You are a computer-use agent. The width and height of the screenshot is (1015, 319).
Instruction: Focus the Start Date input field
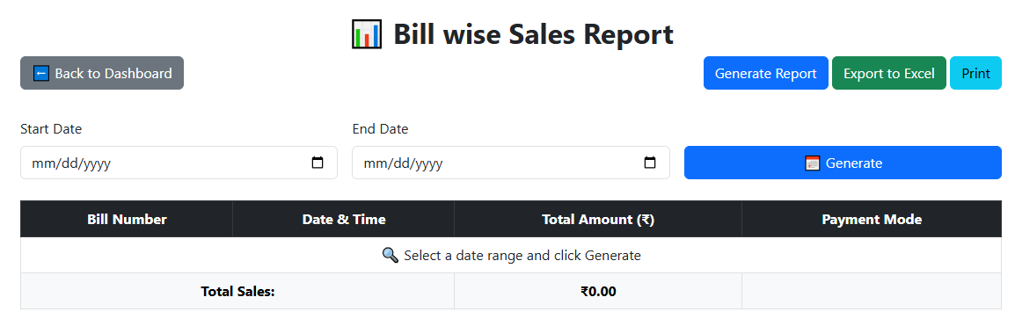pyautogui.click(x=179, y=163)
